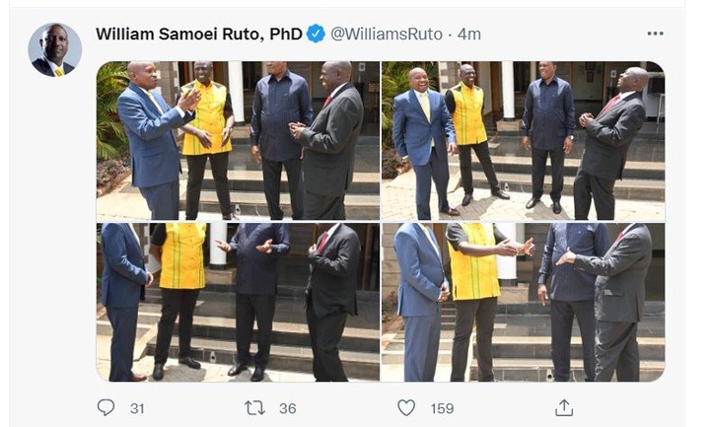
Task: Click the reply count 31
Action: (137, 408)
